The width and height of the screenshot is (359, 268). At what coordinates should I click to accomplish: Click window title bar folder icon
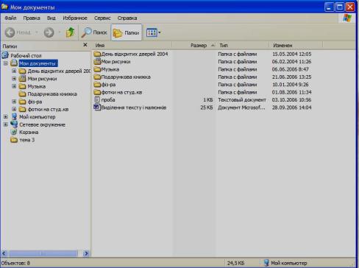click(x=4, y=7)
